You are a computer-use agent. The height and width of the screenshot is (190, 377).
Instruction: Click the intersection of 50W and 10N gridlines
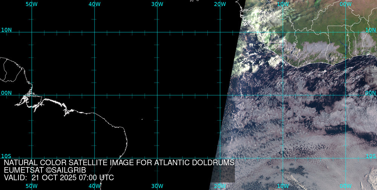pos(32,32)
